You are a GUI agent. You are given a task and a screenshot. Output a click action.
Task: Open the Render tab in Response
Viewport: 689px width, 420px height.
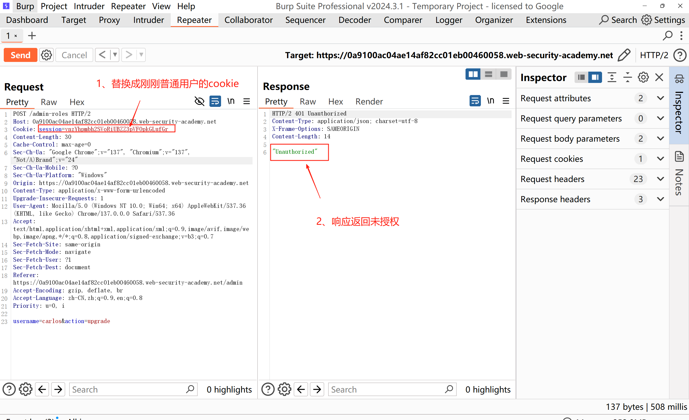[x=369, y=101]
